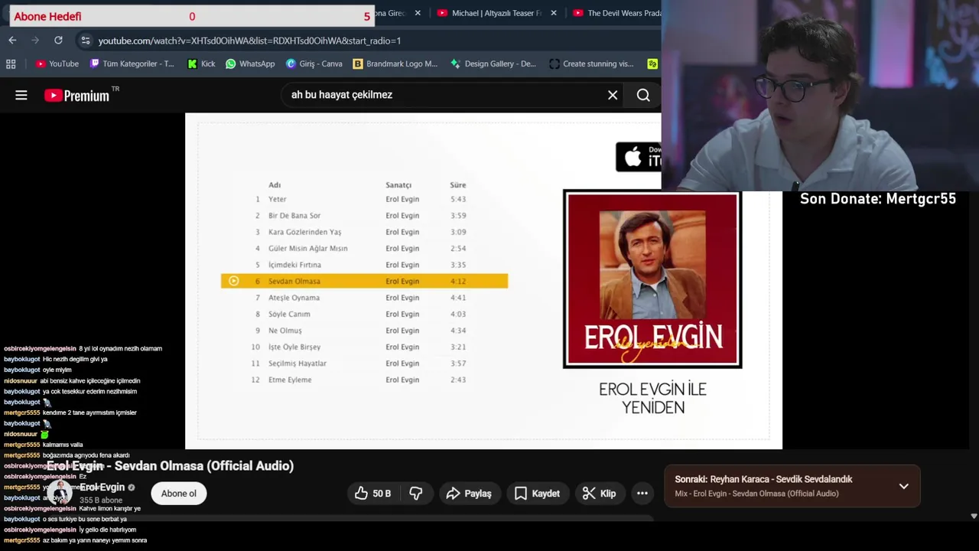
Task: Save the video with Kaydet
Action: [537, 494]
